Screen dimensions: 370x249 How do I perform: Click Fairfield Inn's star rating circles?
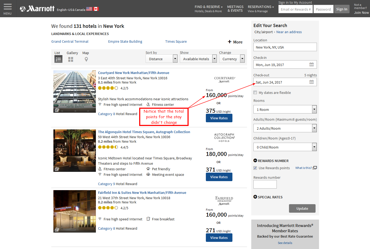[x=108, y=208]
